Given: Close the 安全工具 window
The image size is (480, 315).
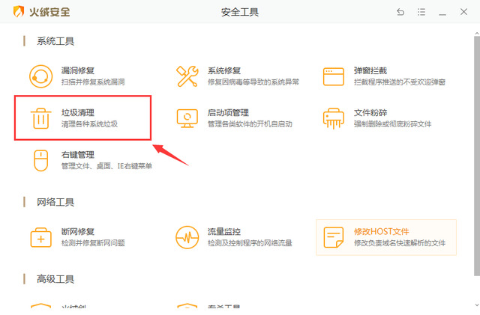Looking at the screenshot, I should [x=463, y=12].
